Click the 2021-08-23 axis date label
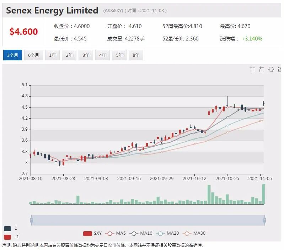Image resolution: width=284 pixels, height=250 pixels. 63,179
